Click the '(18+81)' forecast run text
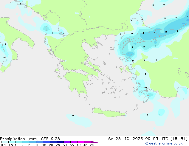Image resolution: width=189 pixels, height=146 pixels. click(179, 139)
